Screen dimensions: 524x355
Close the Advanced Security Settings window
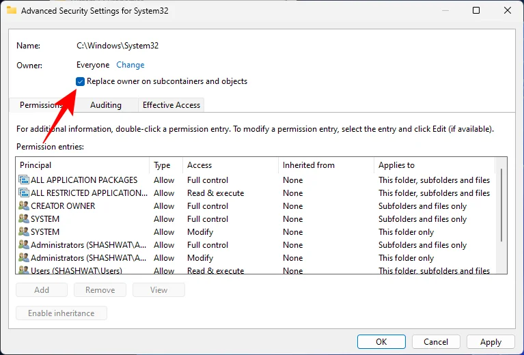pos(508,10)
